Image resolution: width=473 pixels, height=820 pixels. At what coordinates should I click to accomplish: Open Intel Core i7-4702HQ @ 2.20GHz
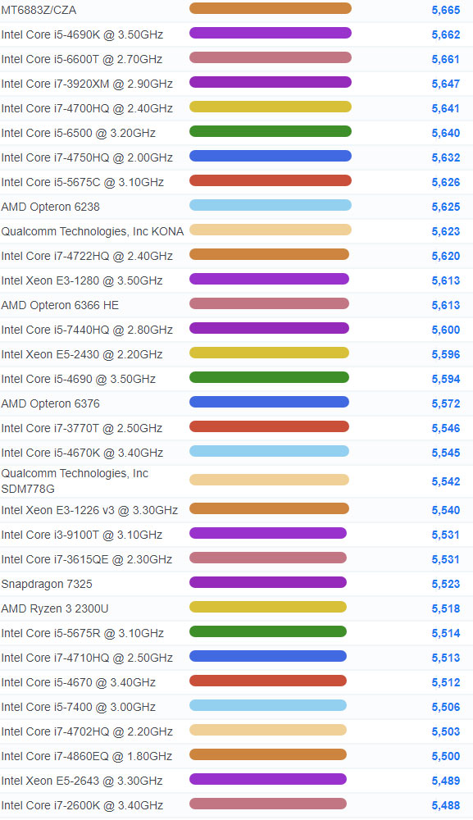click(87, 731)
